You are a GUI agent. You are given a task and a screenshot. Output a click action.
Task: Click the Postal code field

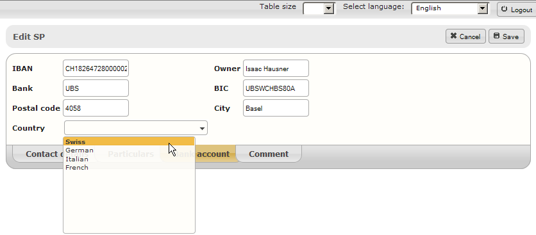[x=96, y=108]
